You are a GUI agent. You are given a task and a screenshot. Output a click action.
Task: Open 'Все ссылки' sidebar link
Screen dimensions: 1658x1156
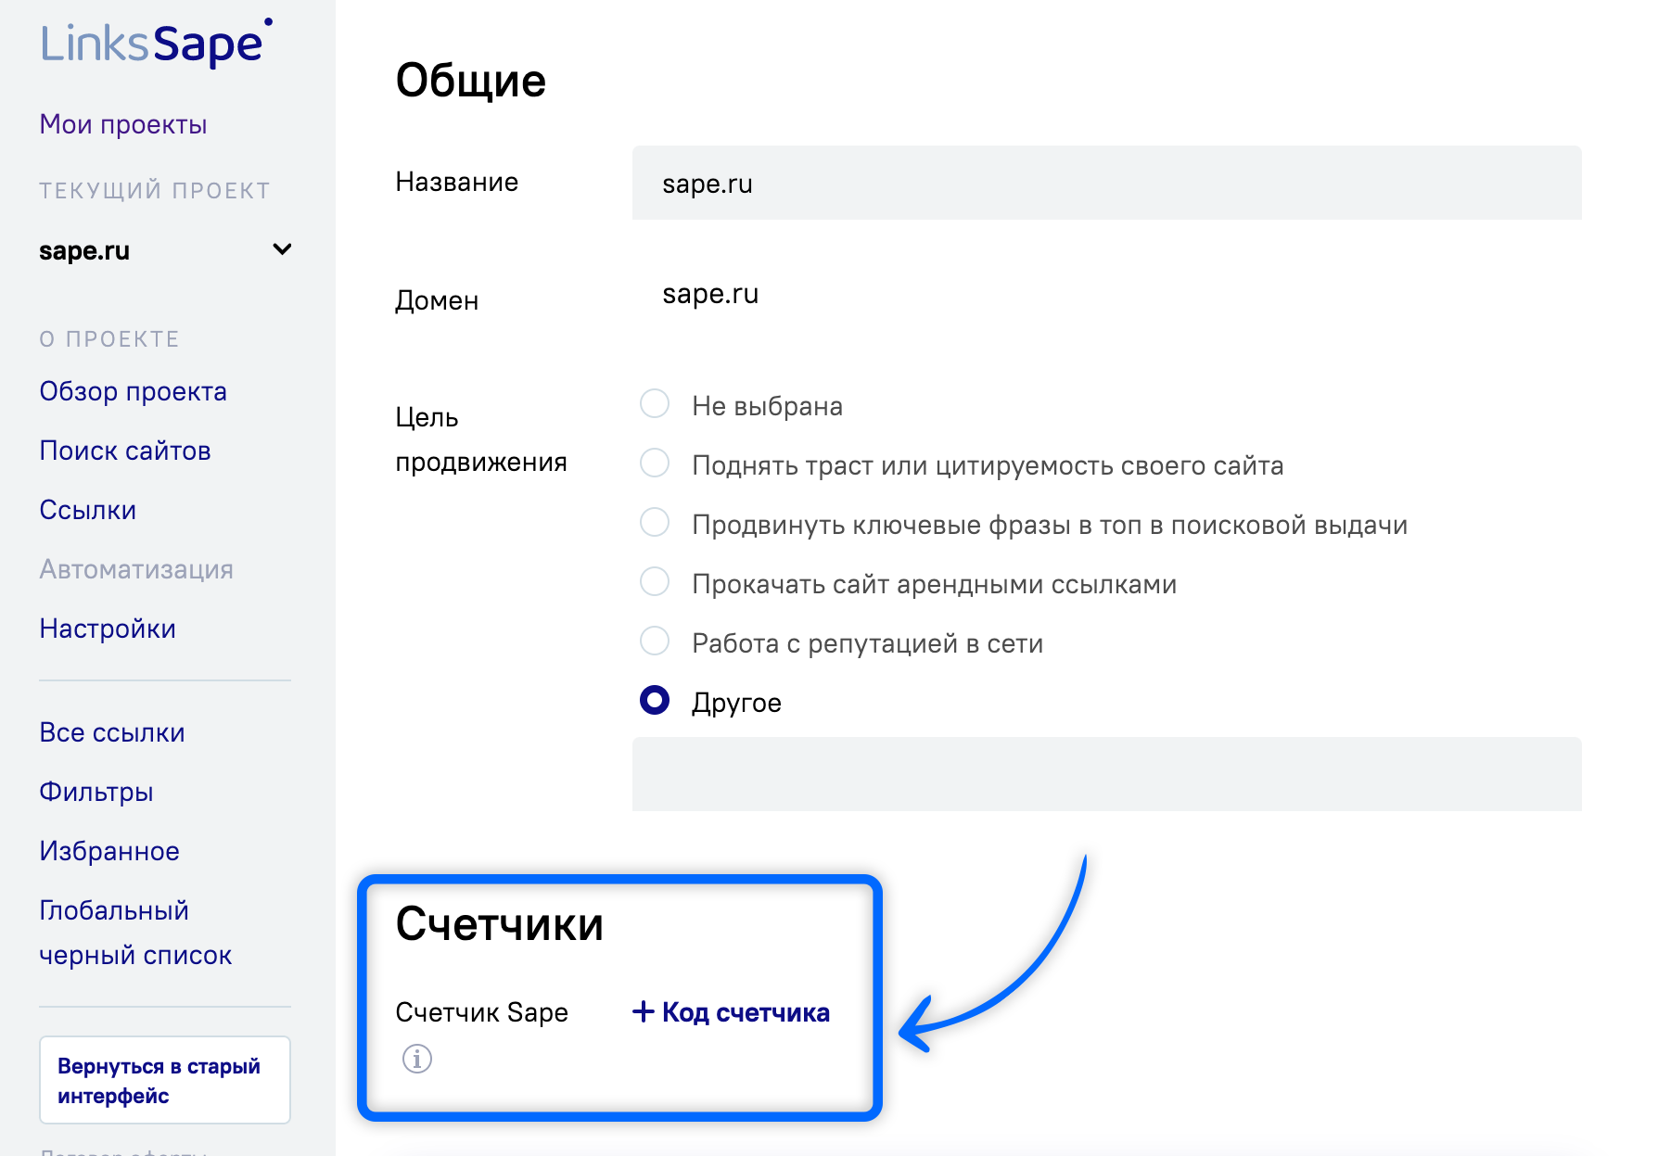[x=112, y=732]
